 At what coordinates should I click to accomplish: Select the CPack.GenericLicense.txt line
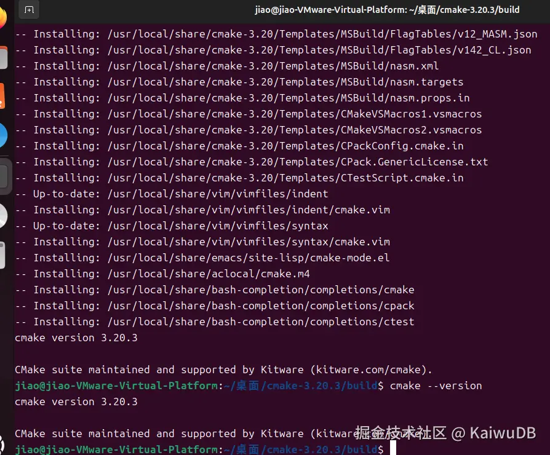(252, 162)
